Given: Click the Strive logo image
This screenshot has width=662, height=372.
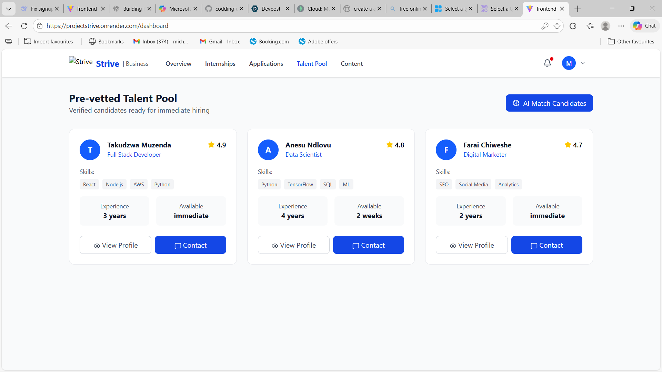Looking at the screenshot, I should click(x=81, y=62).
